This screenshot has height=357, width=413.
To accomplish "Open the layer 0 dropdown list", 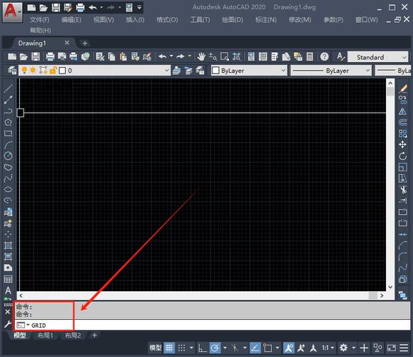I will (x=94, y=71).
